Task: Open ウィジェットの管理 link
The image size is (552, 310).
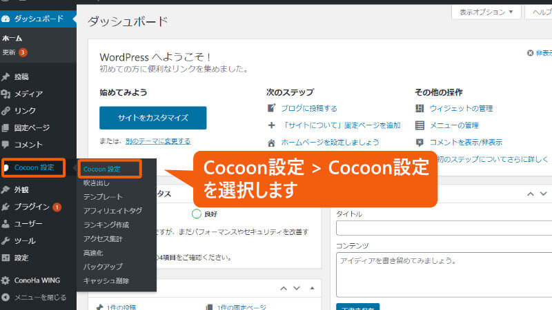Action: point(461,108)
